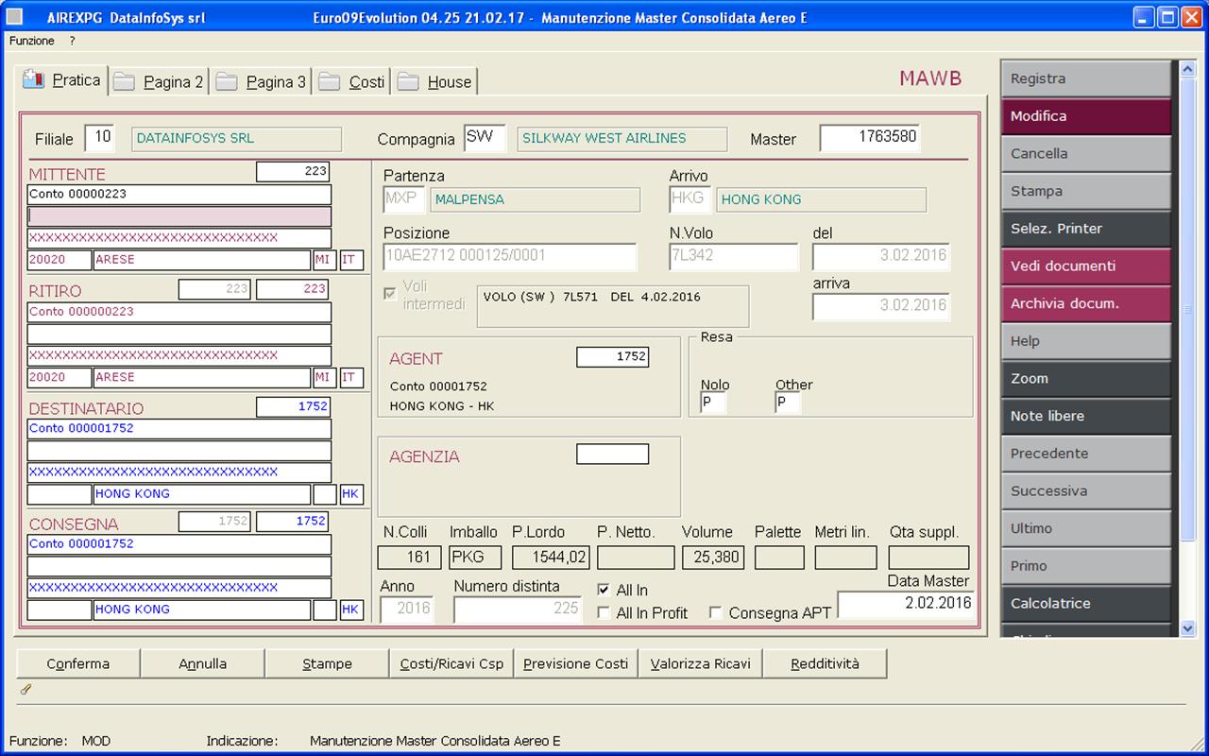Switch to the Pagina 2 tab
Viewport: 1209px width, 756px height.
pos(160,82)
